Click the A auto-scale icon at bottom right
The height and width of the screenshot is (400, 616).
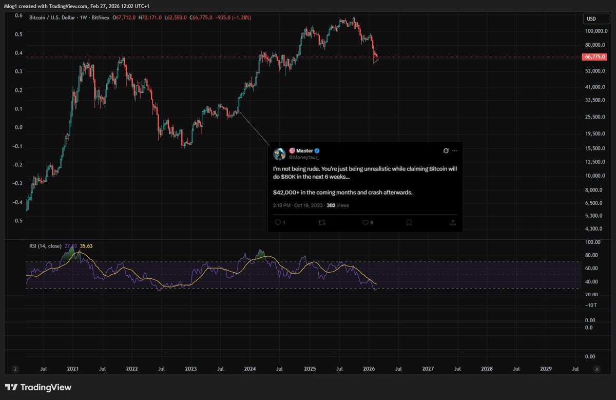(596, 369)
